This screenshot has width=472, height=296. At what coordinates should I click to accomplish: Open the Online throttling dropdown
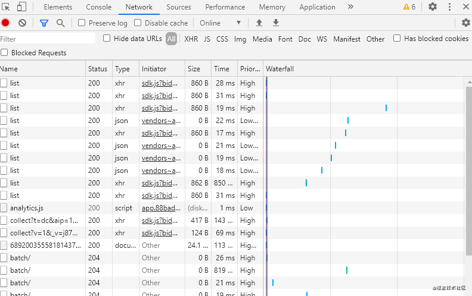point(221,23)
